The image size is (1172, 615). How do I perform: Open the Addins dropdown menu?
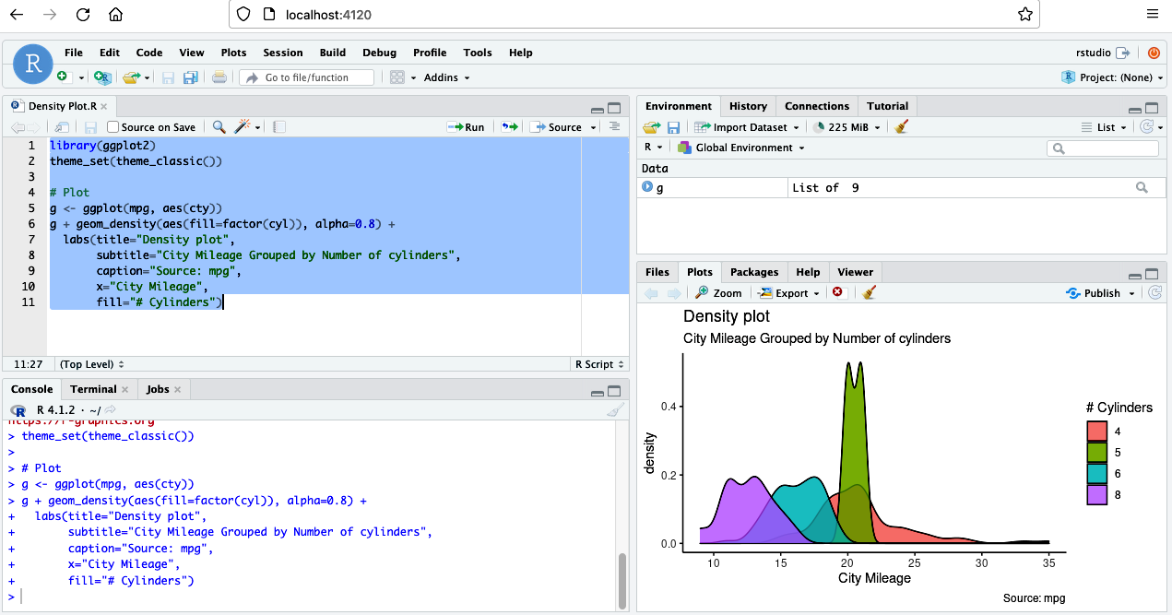(x=446, y=77)
